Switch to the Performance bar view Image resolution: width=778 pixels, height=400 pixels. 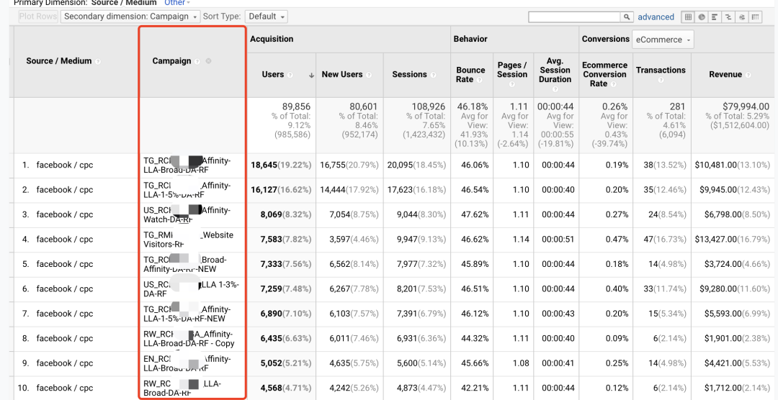point(715,17)
